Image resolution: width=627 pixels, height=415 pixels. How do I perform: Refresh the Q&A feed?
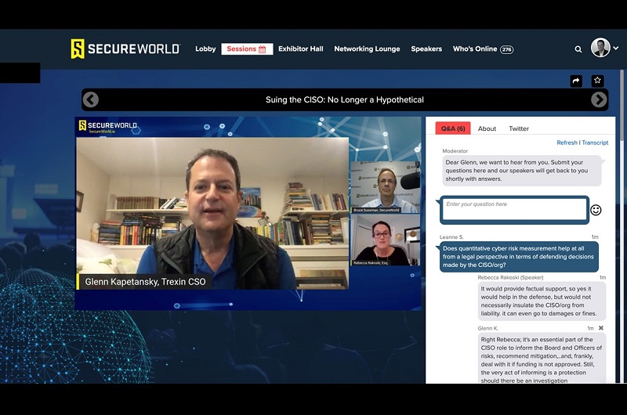pos(567,143)
